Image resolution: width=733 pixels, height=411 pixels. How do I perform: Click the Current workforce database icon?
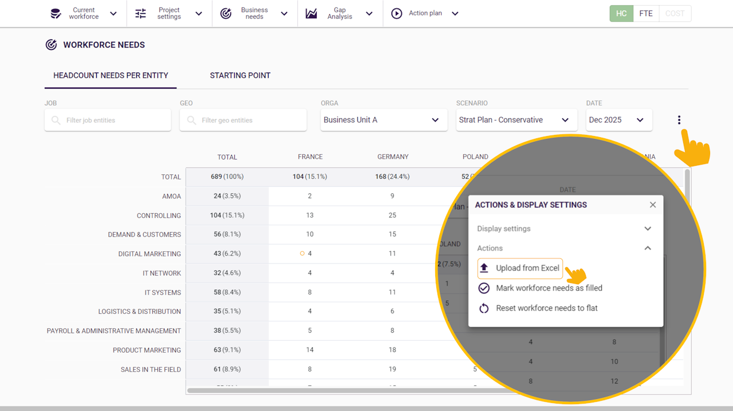coord(56,14)
